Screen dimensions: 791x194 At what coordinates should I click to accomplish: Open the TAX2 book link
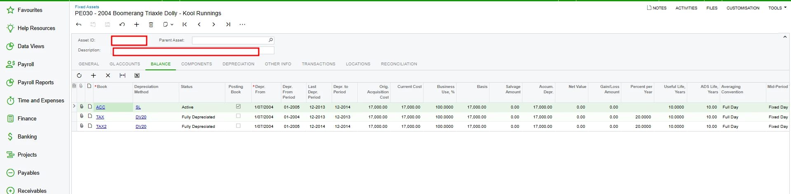point(101,127)
